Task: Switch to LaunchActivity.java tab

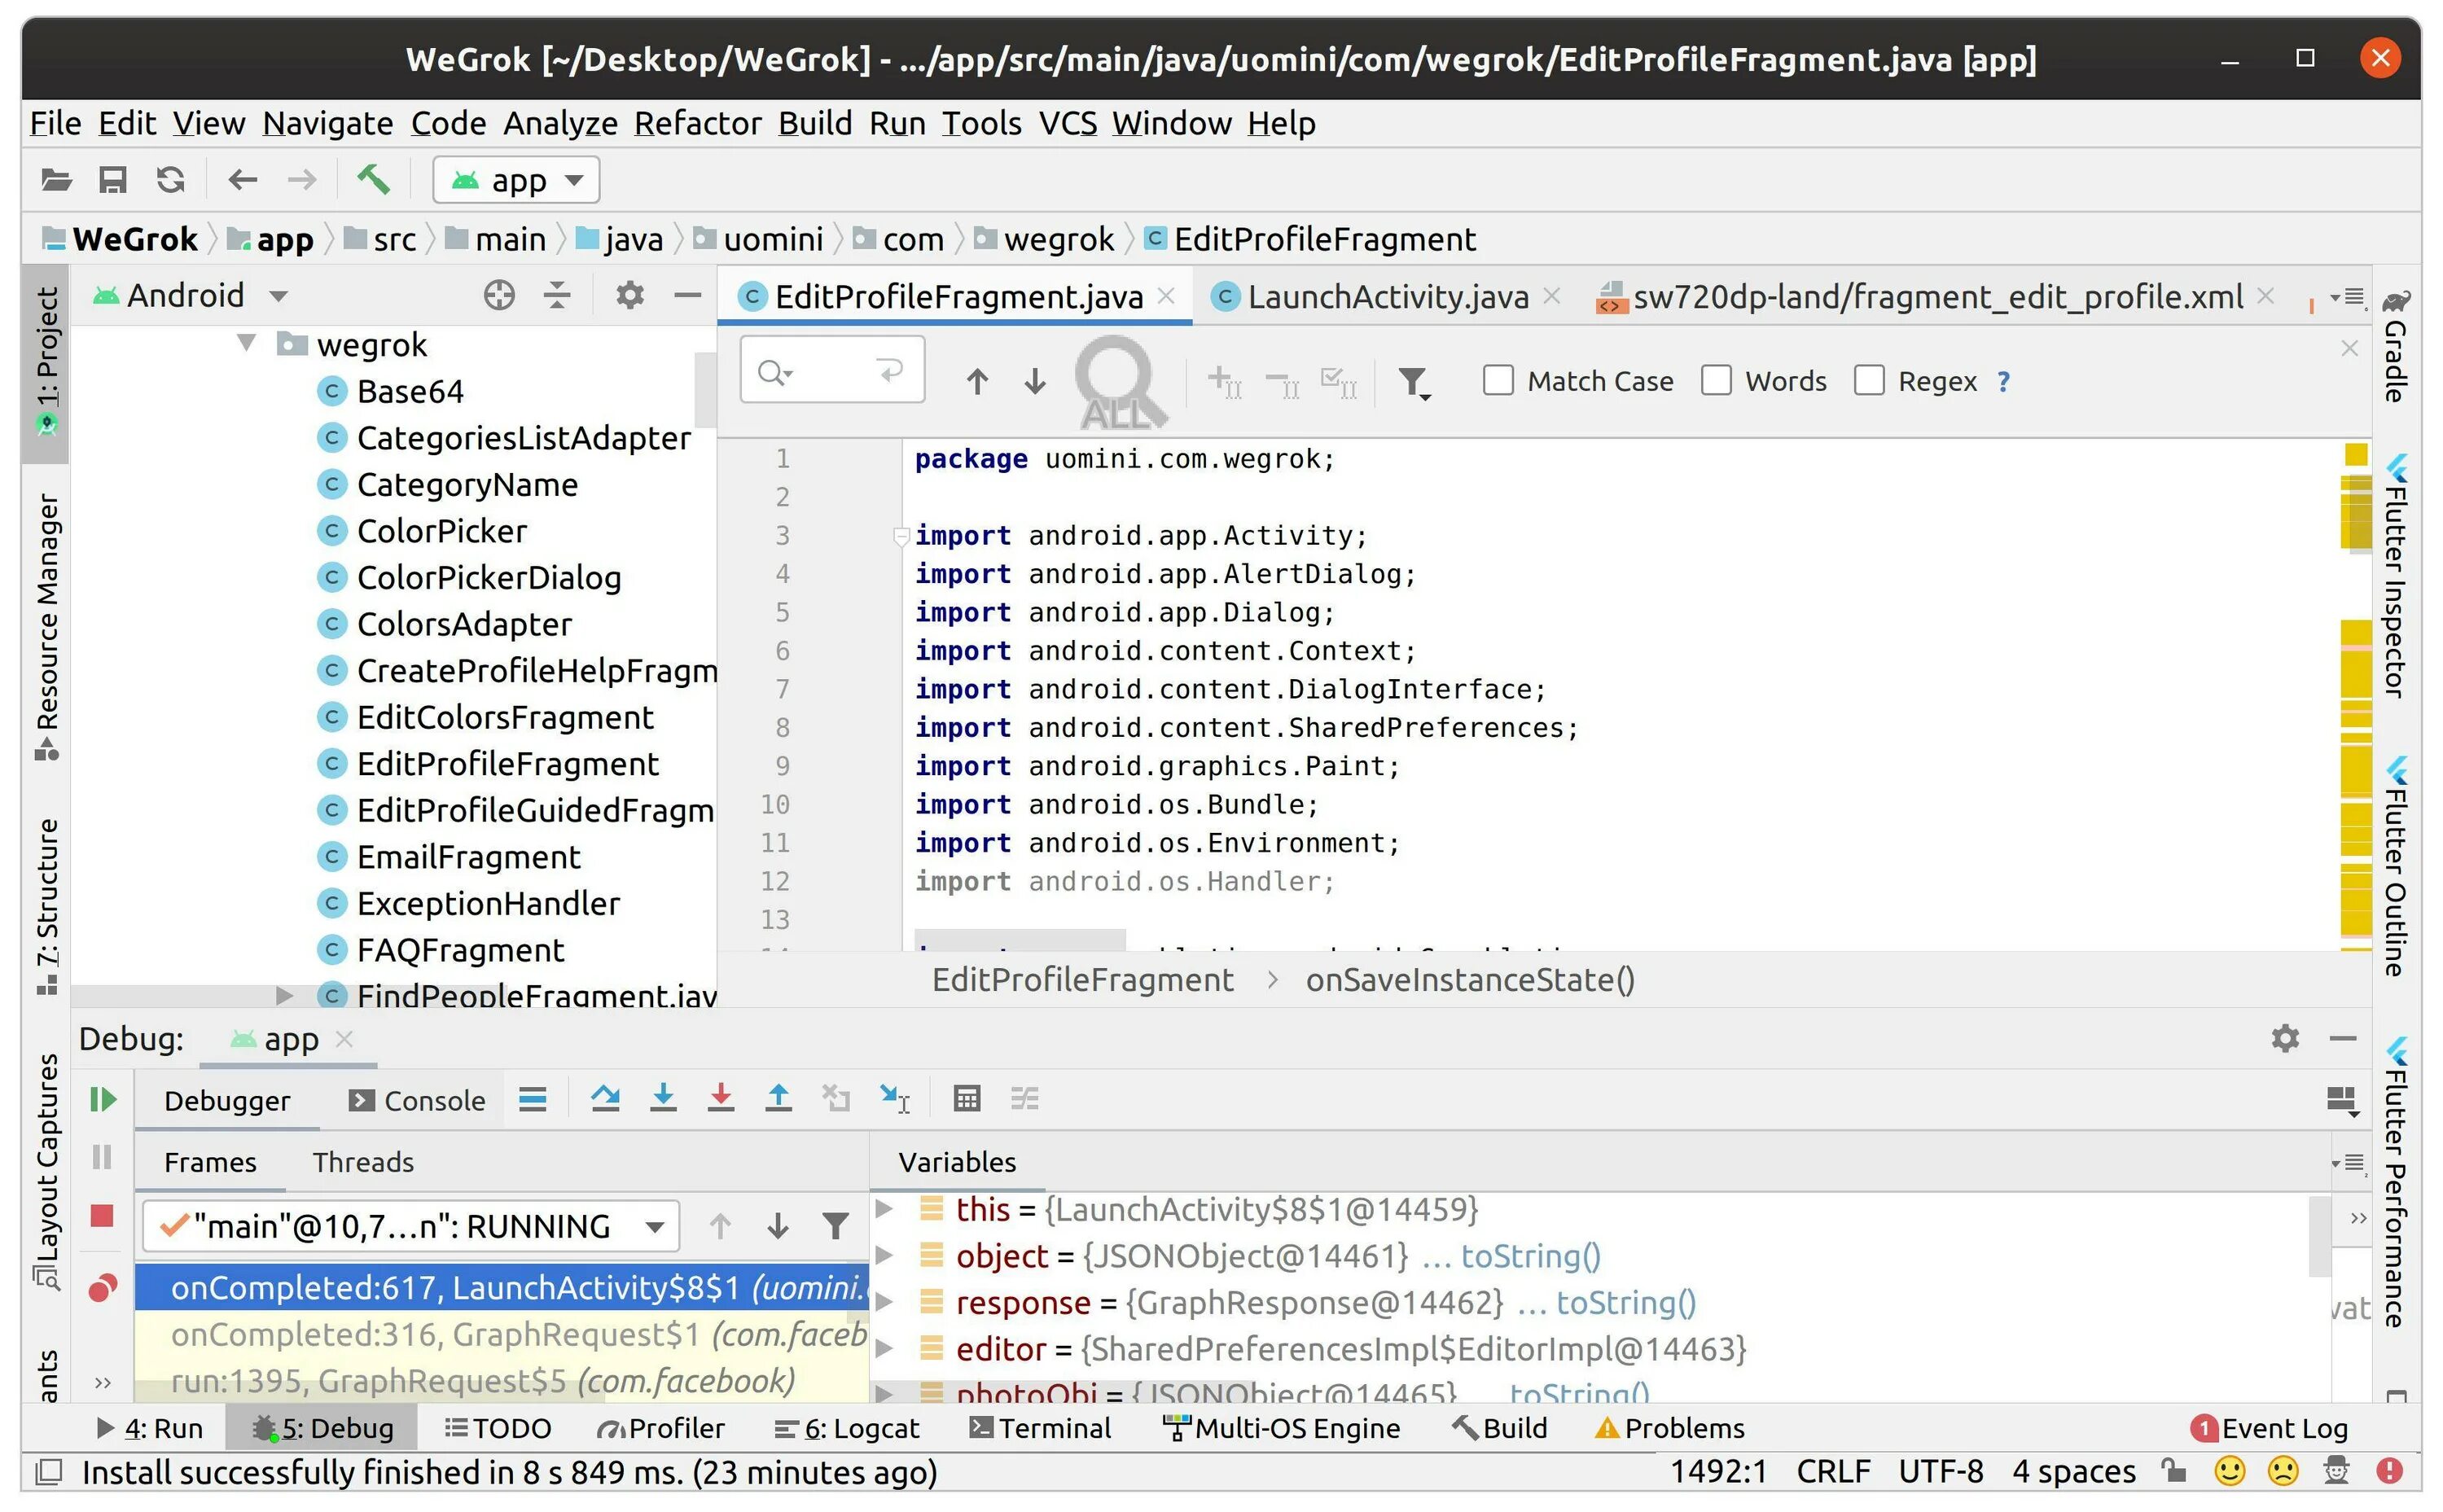Action: 1386,297
